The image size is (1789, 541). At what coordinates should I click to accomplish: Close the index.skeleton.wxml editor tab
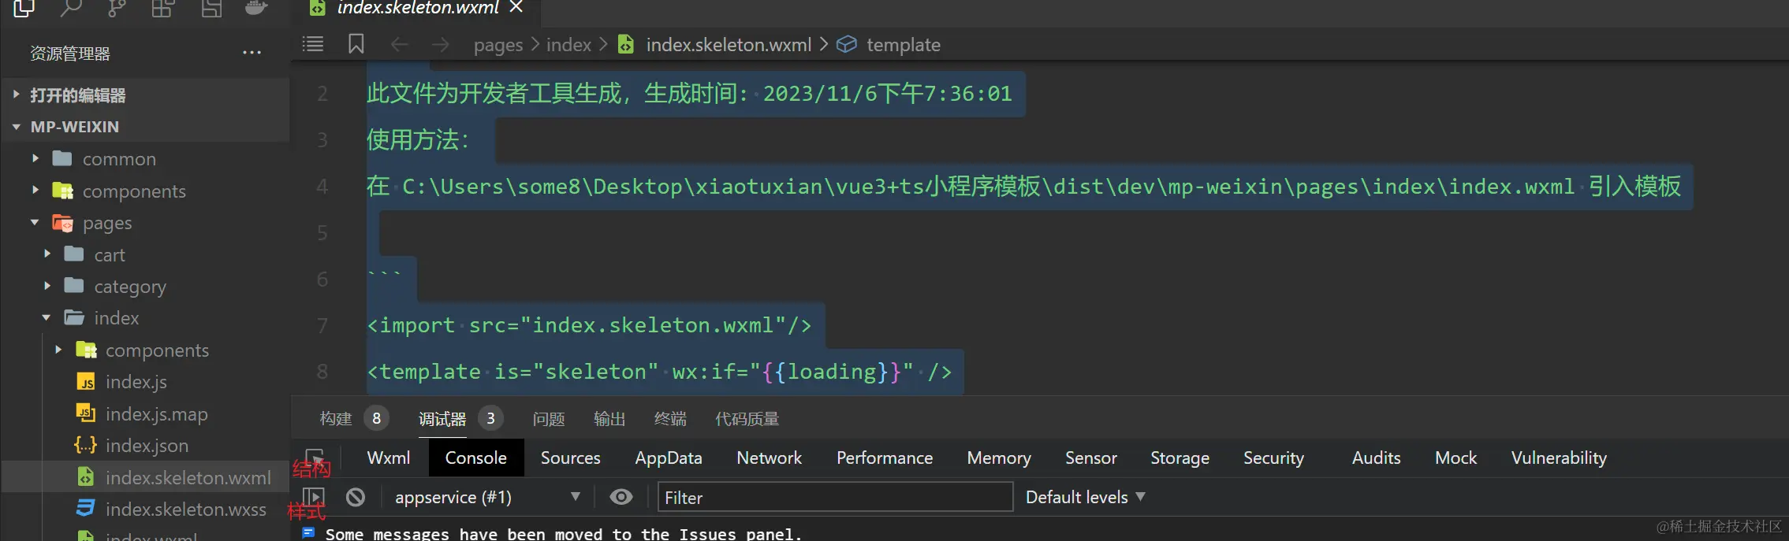(516, 7)
